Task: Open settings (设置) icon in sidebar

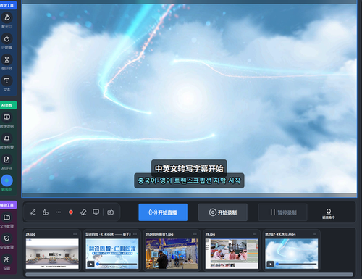Action: click(x=7, y=259)
